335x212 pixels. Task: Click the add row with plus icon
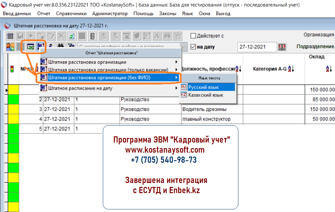click(x=40, y=36)
